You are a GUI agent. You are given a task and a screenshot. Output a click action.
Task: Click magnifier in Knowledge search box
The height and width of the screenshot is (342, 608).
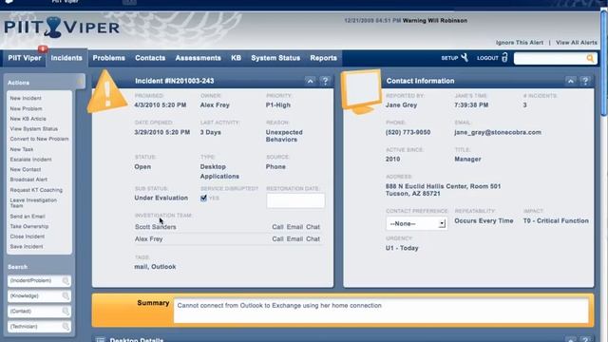pos(66,296)
